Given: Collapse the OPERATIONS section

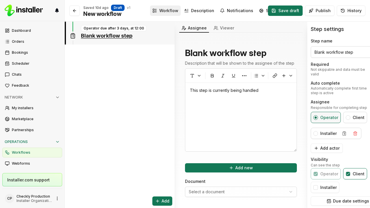Looking at the screenshot, I should (x=58, y=142).
